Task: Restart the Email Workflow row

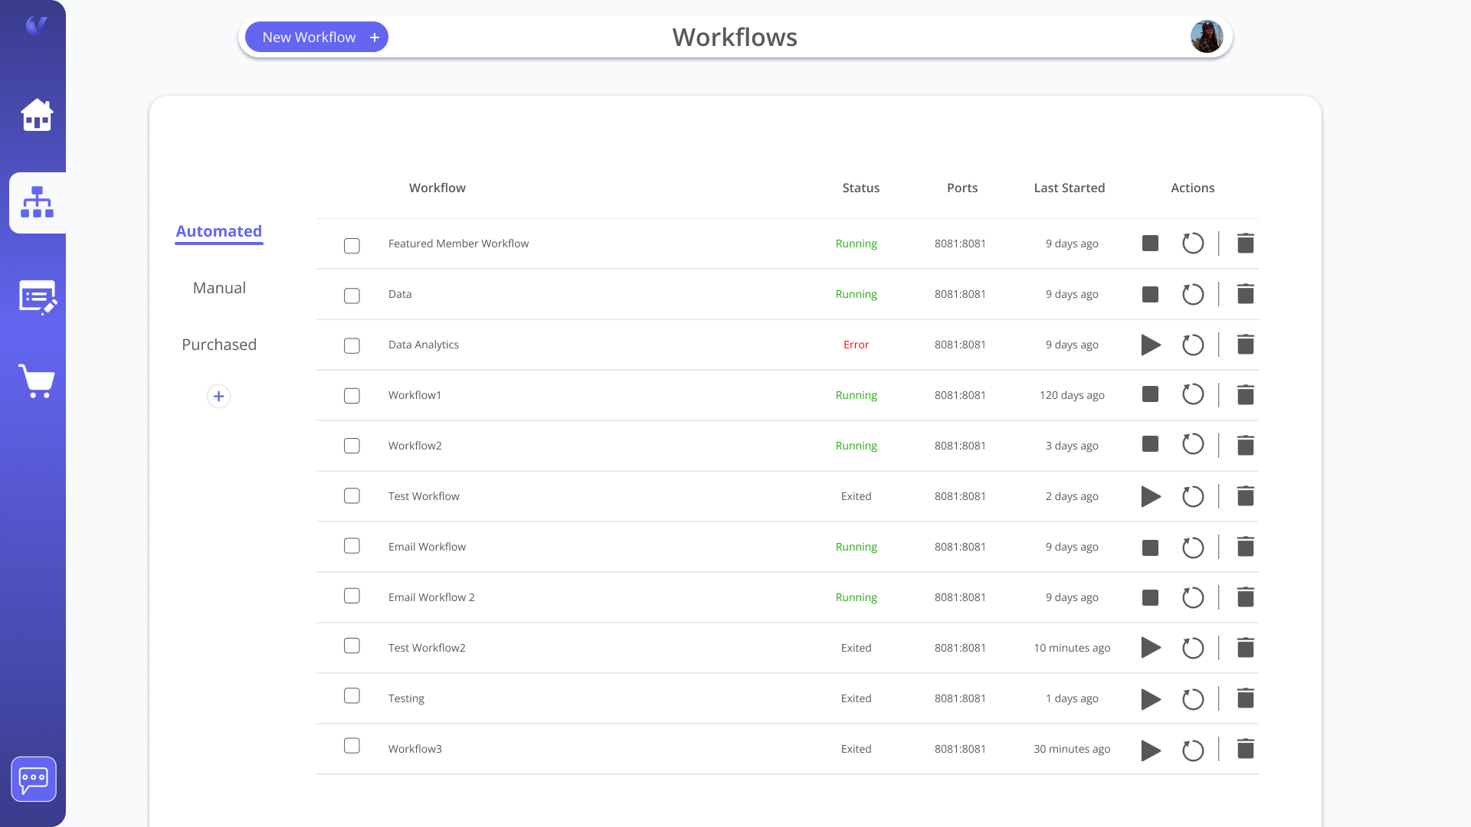Action: tap(1193, 548)
